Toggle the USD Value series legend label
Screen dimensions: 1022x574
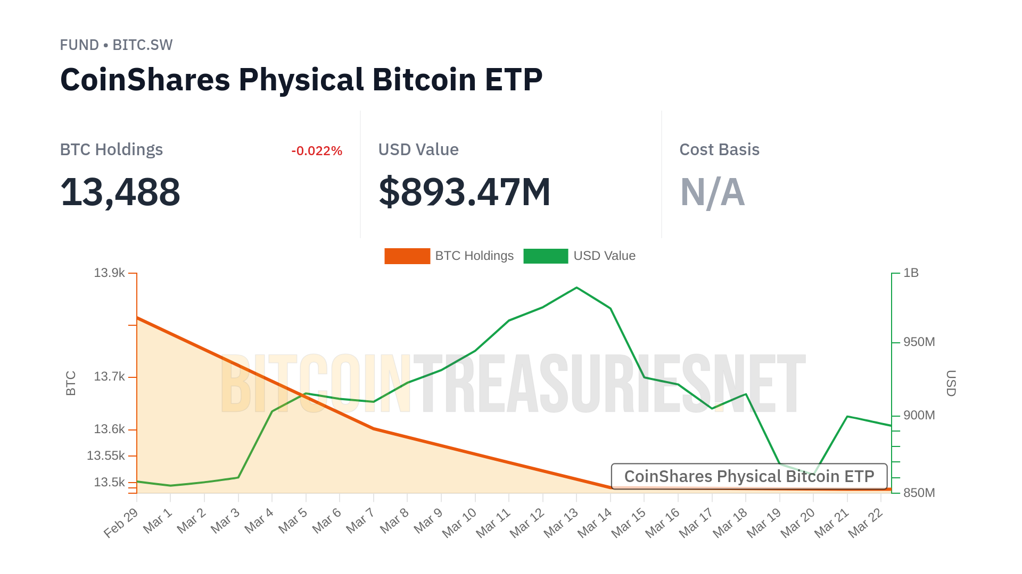[604, 256]
